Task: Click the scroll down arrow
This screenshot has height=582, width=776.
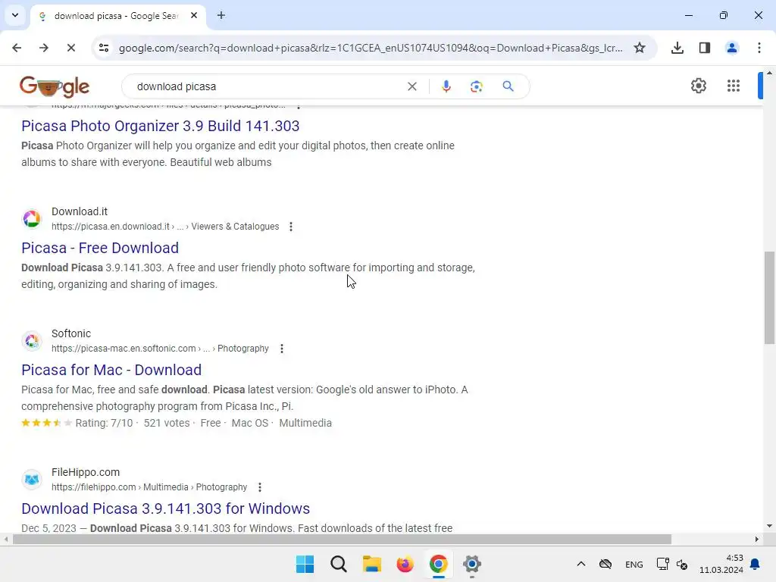Action: pos(770,526)
